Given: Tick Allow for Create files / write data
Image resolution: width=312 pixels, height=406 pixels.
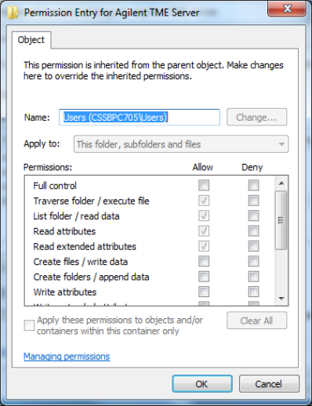Looking at the screenshot, I should click(x=204, y=261).
